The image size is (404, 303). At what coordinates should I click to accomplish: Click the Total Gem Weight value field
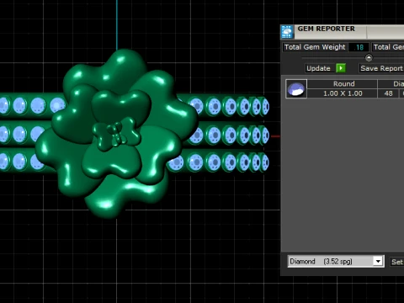pyautogui.click(x=359, y=47)
